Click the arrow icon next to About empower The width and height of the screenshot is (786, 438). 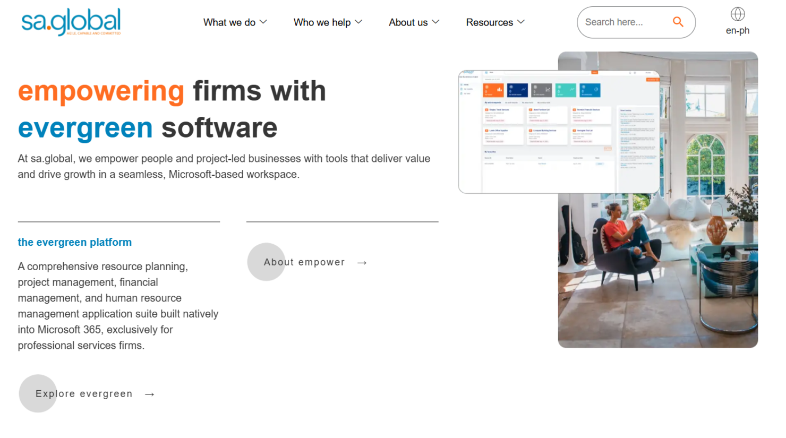click(x=362, y=262)
